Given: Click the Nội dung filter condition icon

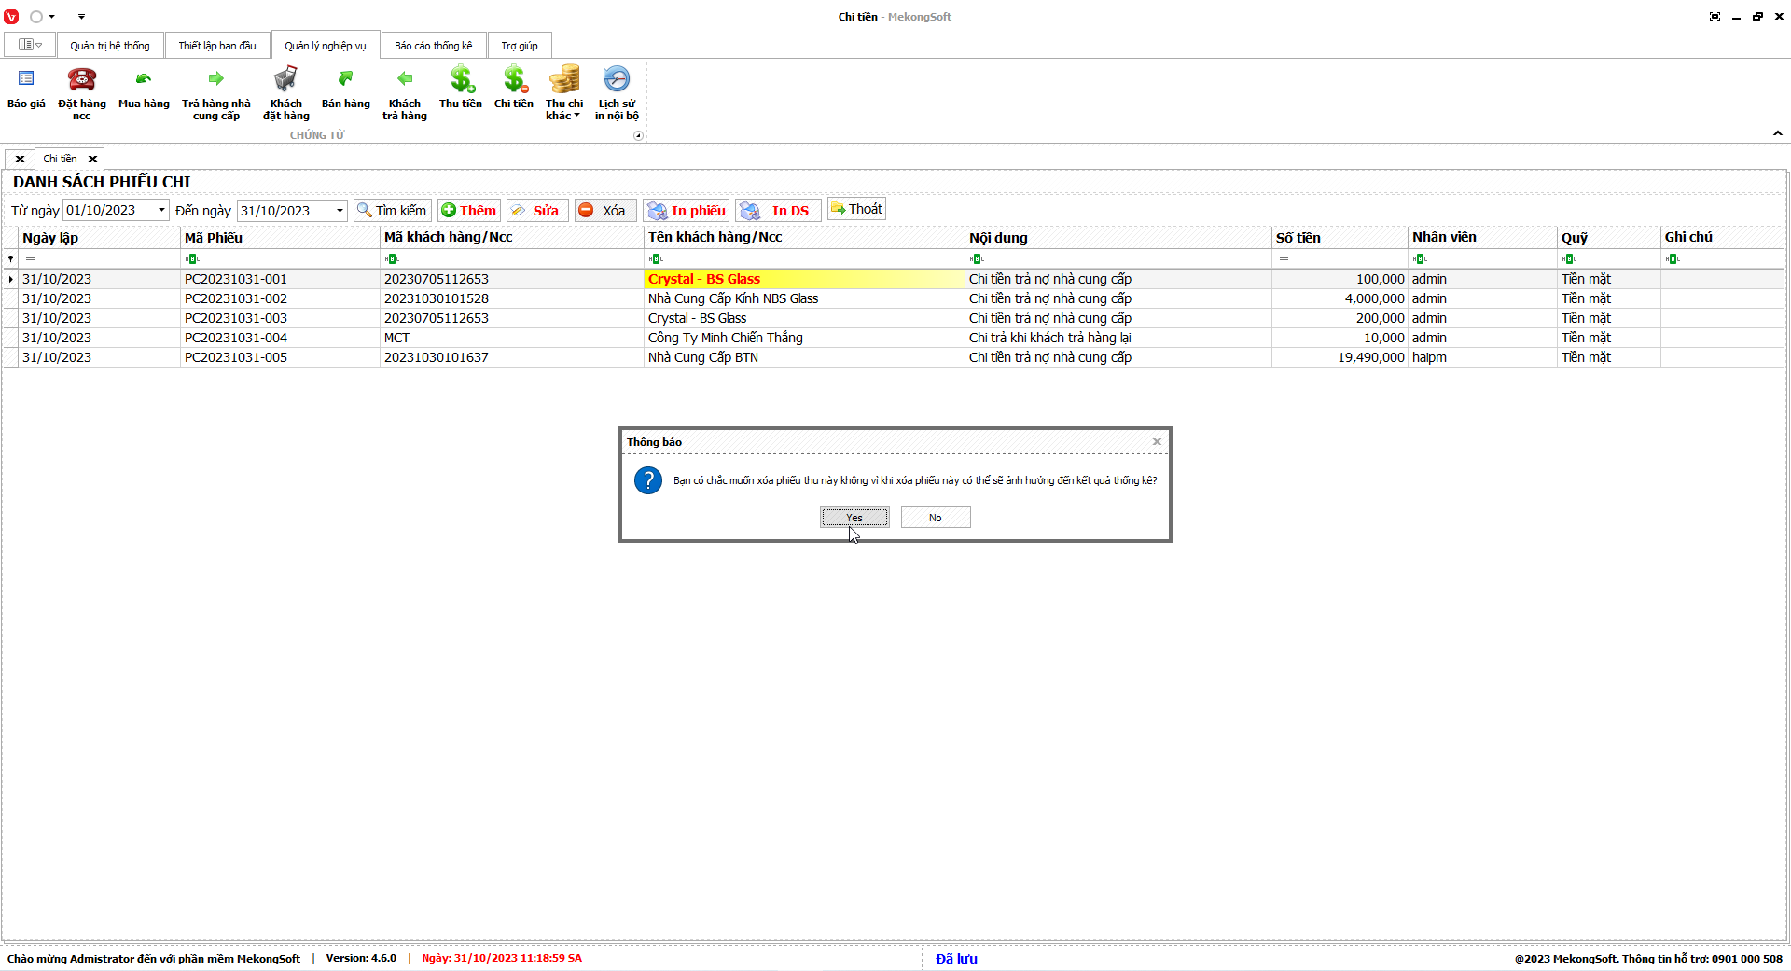Looking at the screenshot, I should coord(977,259).
